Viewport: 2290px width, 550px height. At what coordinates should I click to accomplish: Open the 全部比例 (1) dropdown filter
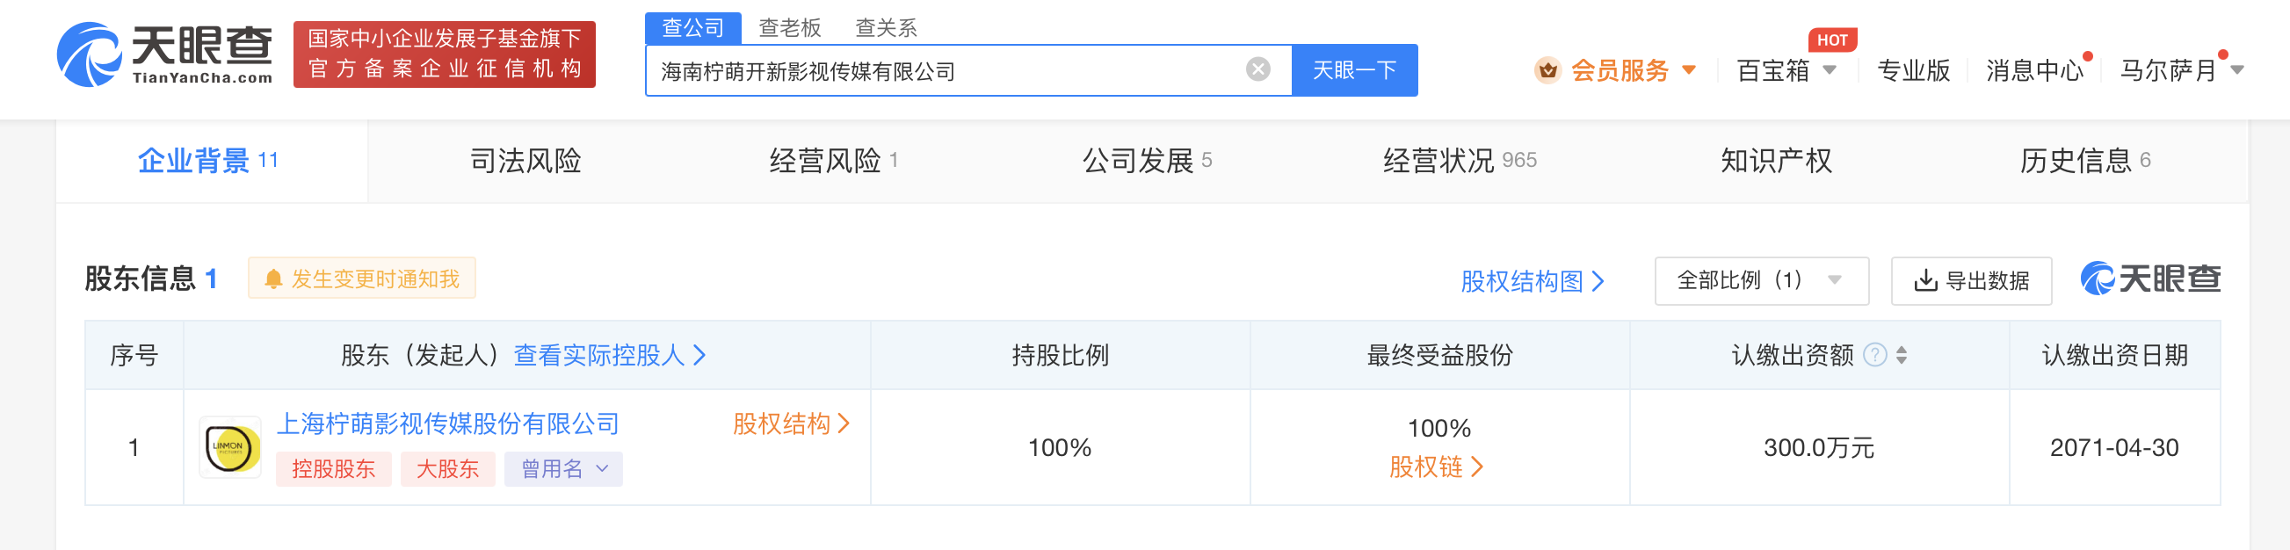1760,281
